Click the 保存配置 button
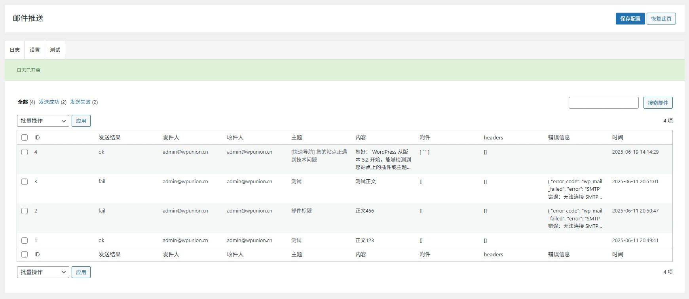Image resolution: width=689 pixels, height=299 pixels. coord(630,19)
